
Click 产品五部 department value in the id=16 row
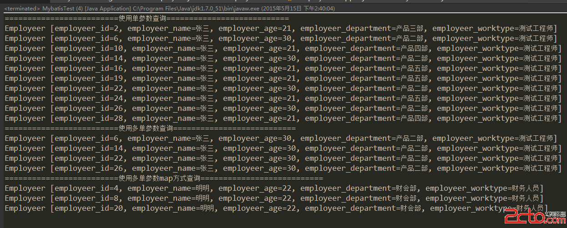point(414,69)
